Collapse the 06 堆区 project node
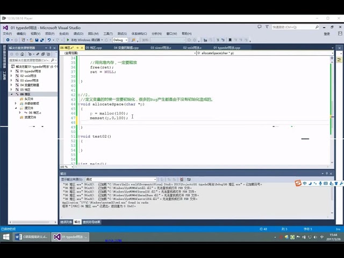Viewport: 344px width, 258px height. point(11,95)
